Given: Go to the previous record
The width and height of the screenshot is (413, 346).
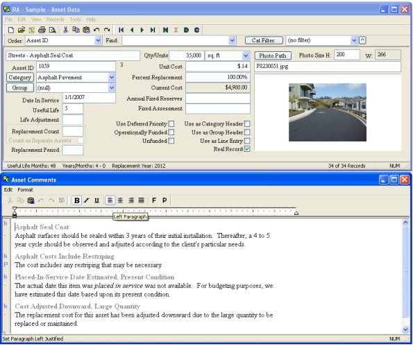Looking at the screenshot, I should [132, 30].
